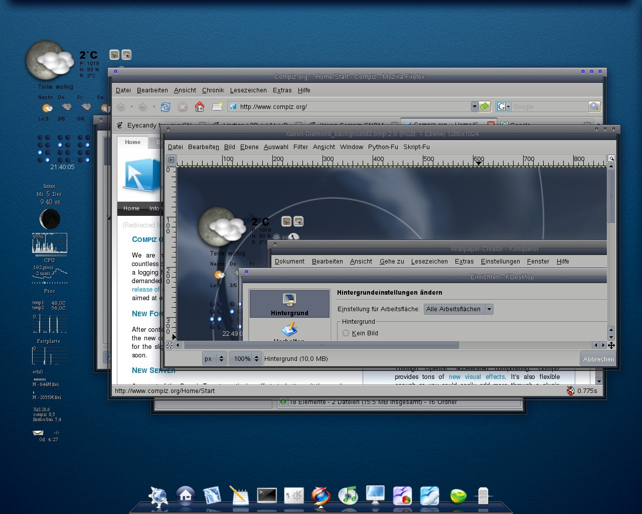Image resolution: width=642 pixels, height=514 pixels.
Task: Click Firefox's back arrow button
Action: [120, 106]
